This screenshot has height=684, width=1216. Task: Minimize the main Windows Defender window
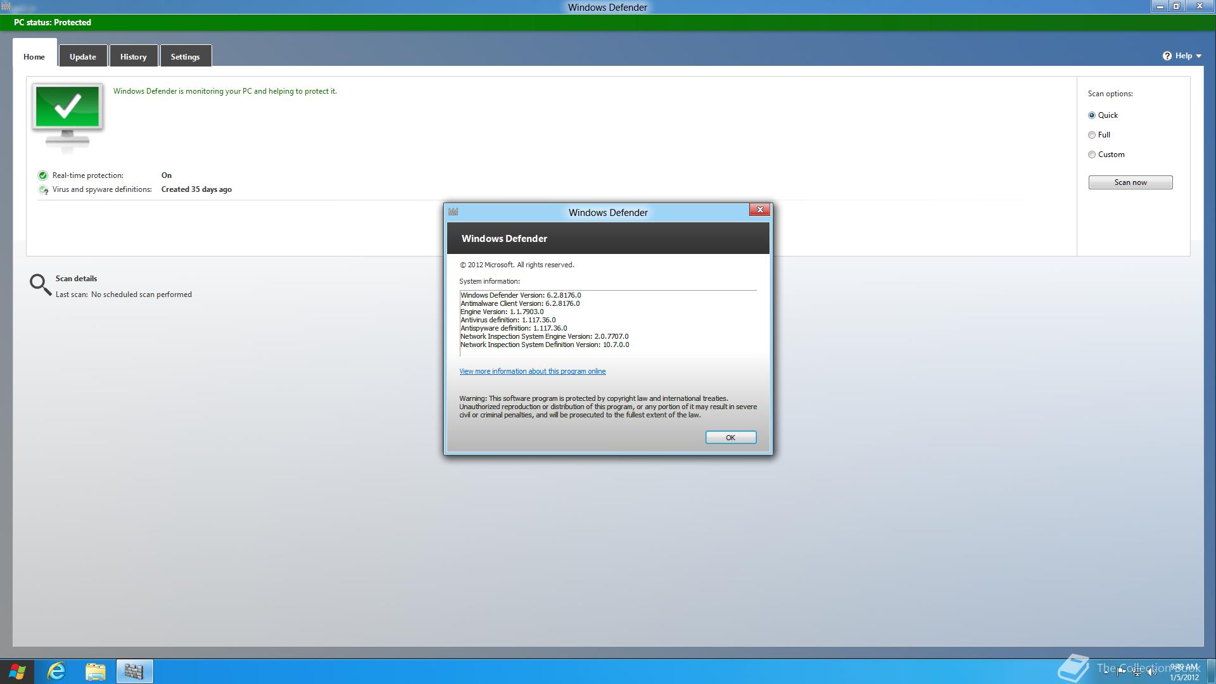tap(1160, 6)
